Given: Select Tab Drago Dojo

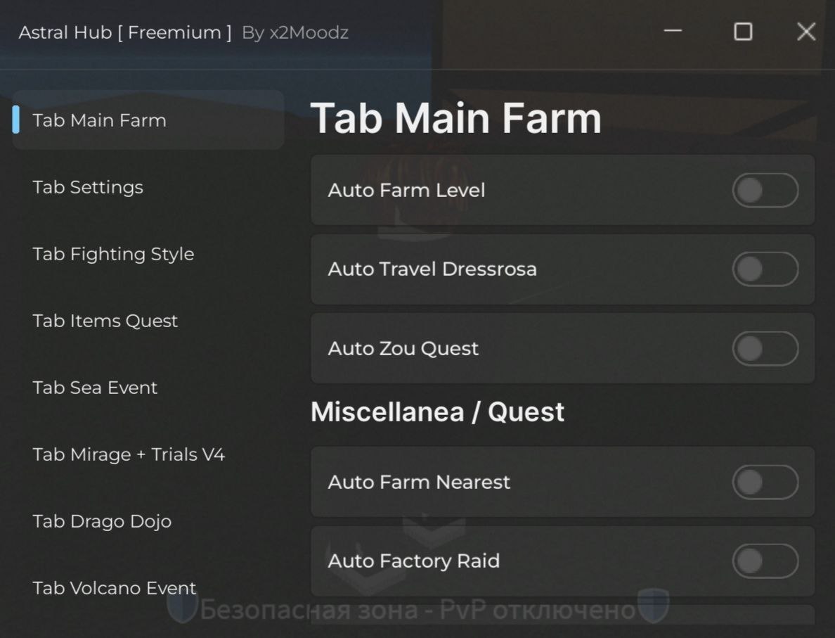Looking at the screenshot, I should pyautogui.click(x=102, y=521).
